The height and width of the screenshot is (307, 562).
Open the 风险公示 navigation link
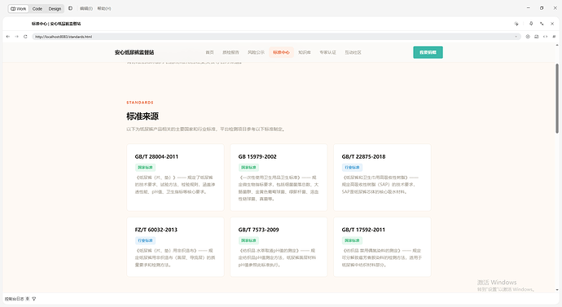(256, 52)
